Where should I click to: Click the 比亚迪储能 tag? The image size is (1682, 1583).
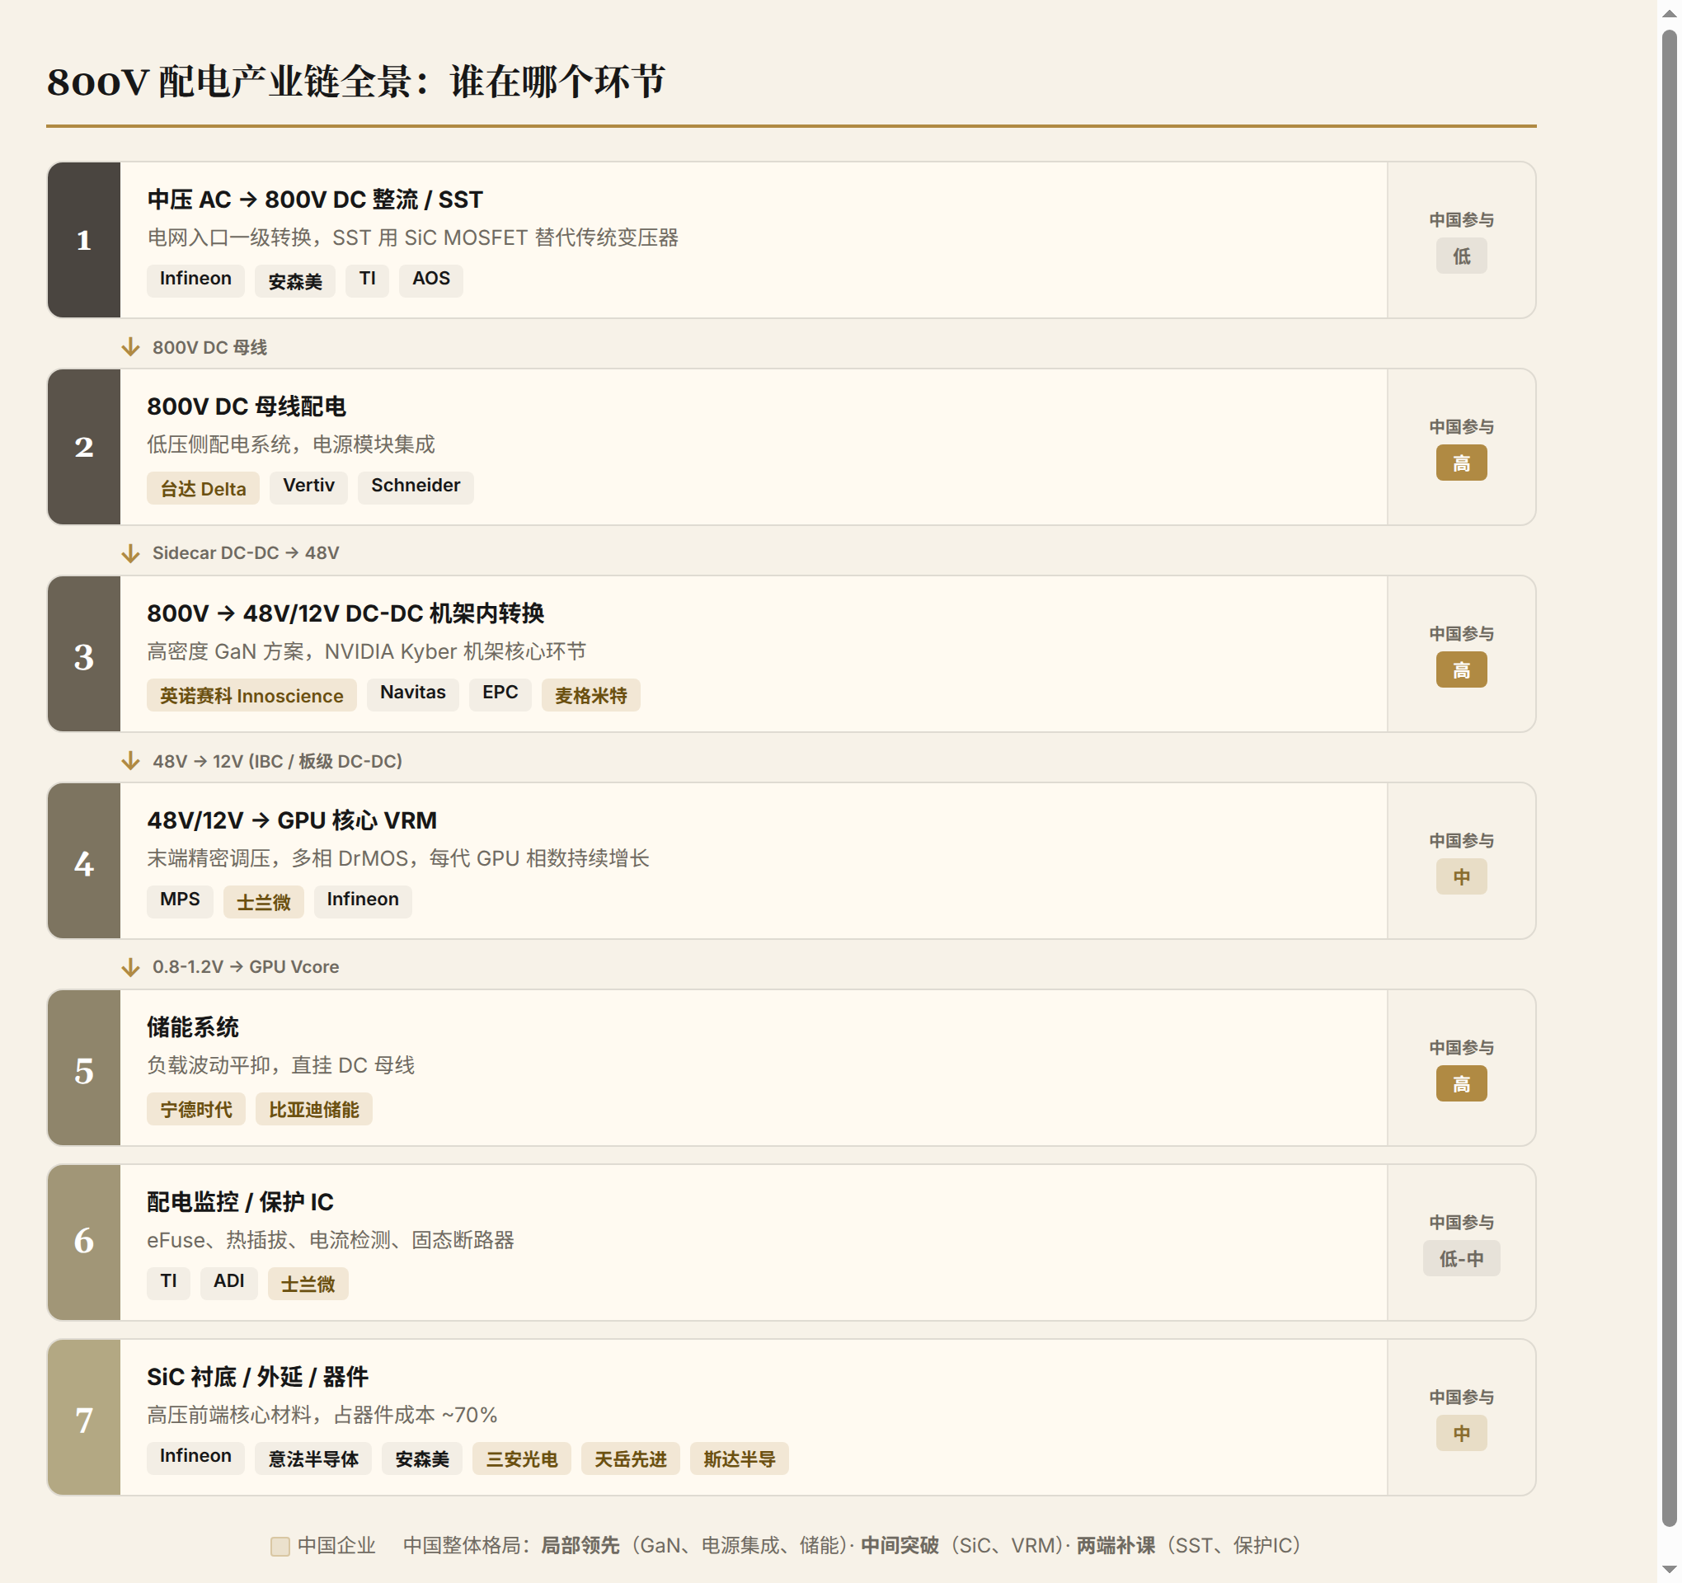[314, 1108]
